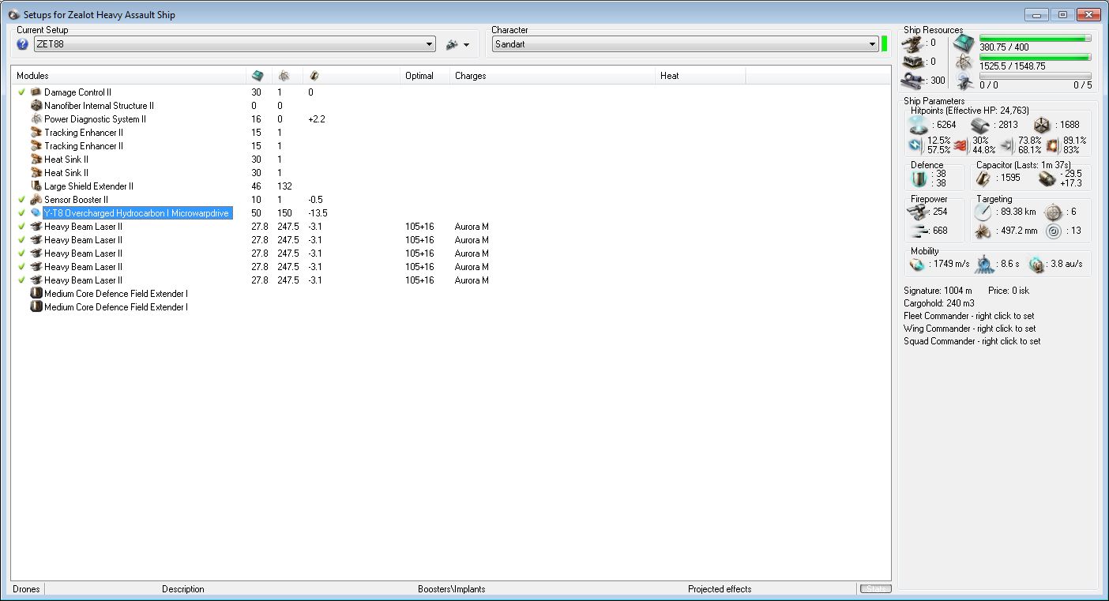Toggle the Damage Control II active checkmark
Viewport: 1109px width, 601px height.
pyautogui.click(x=21, y=92)
